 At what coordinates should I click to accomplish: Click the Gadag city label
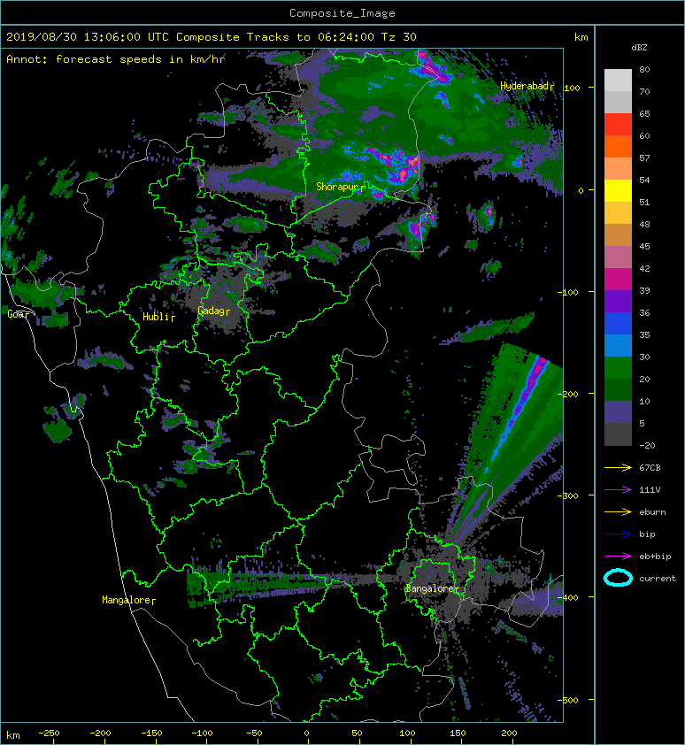coord(211,311)
